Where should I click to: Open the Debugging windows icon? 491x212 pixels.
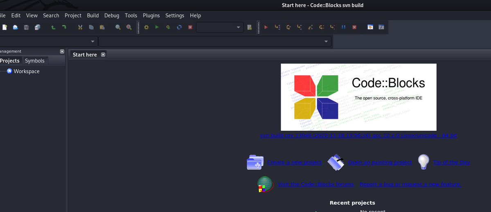pyautogui.click(x=370, y=27)
